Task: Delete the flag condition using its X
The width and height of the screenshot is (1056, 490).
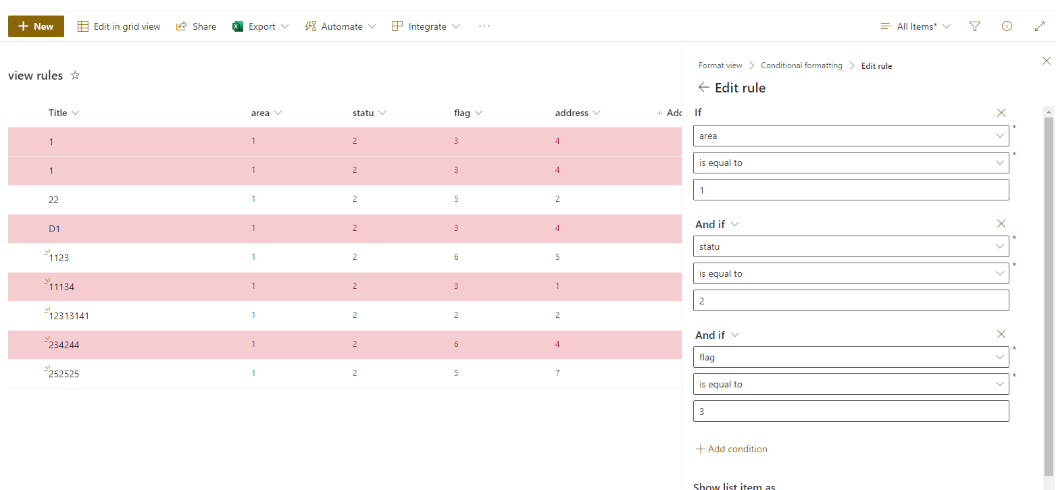Action: click(x=1001, y=334)
